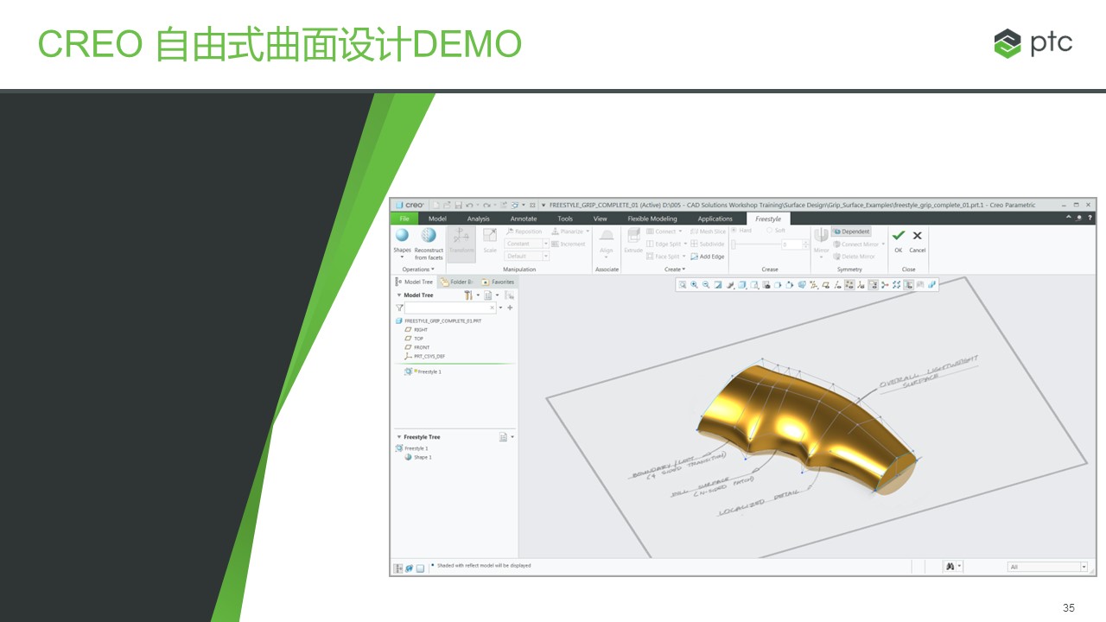The width and height of the screenshot is (1106, 622).
Task: Click the Mirror tool
Action: point(821,242)
